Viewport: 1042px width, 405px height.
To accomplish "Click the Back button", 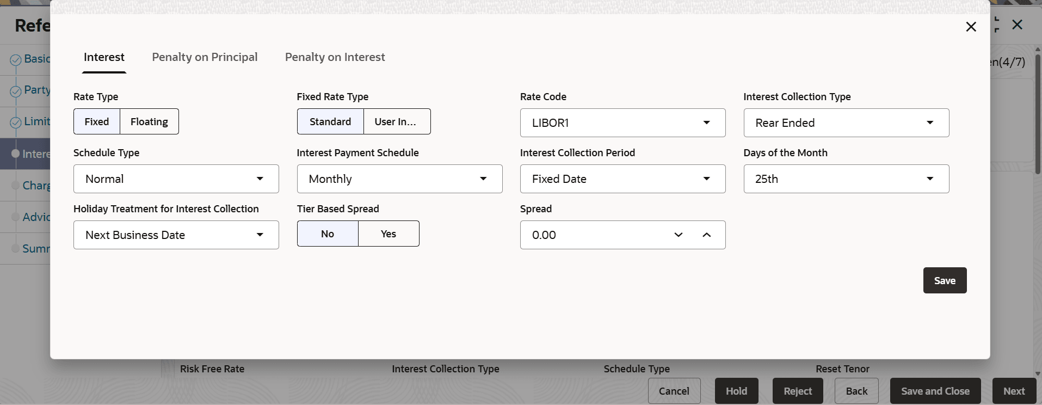I will tap(856, 391).
